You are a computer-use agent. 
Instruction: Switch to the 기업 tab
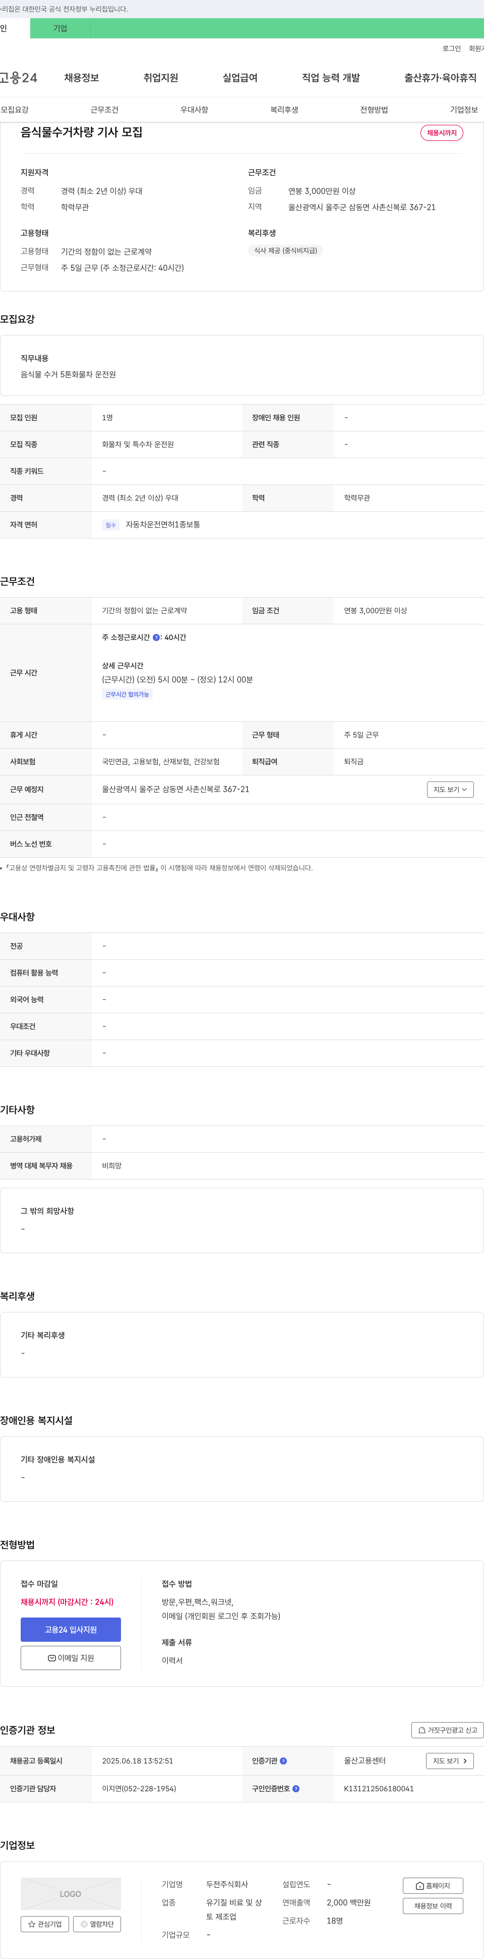60,28
